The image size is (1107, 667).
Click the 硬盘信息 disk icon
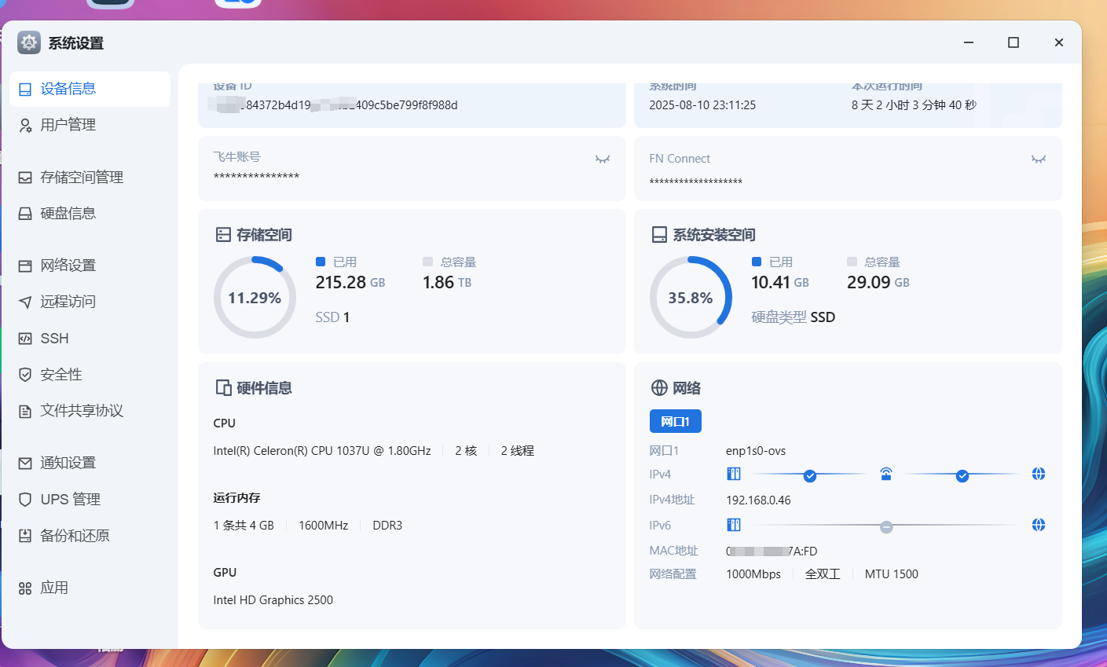pyautogui.click(x=25, y=214)
